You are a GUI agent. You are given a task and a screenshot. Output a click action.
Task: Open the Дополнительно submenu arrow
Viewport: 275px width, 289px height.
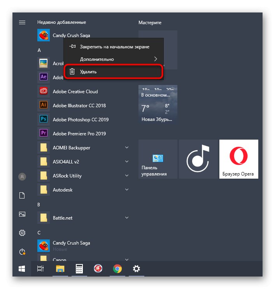tap(156, 59)
